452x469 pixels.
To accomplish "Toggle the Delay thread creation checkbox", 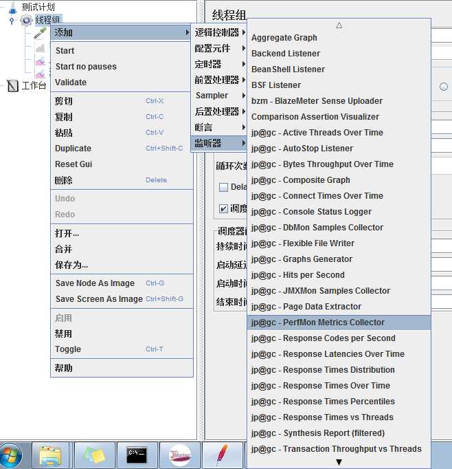I will (223, 187).
